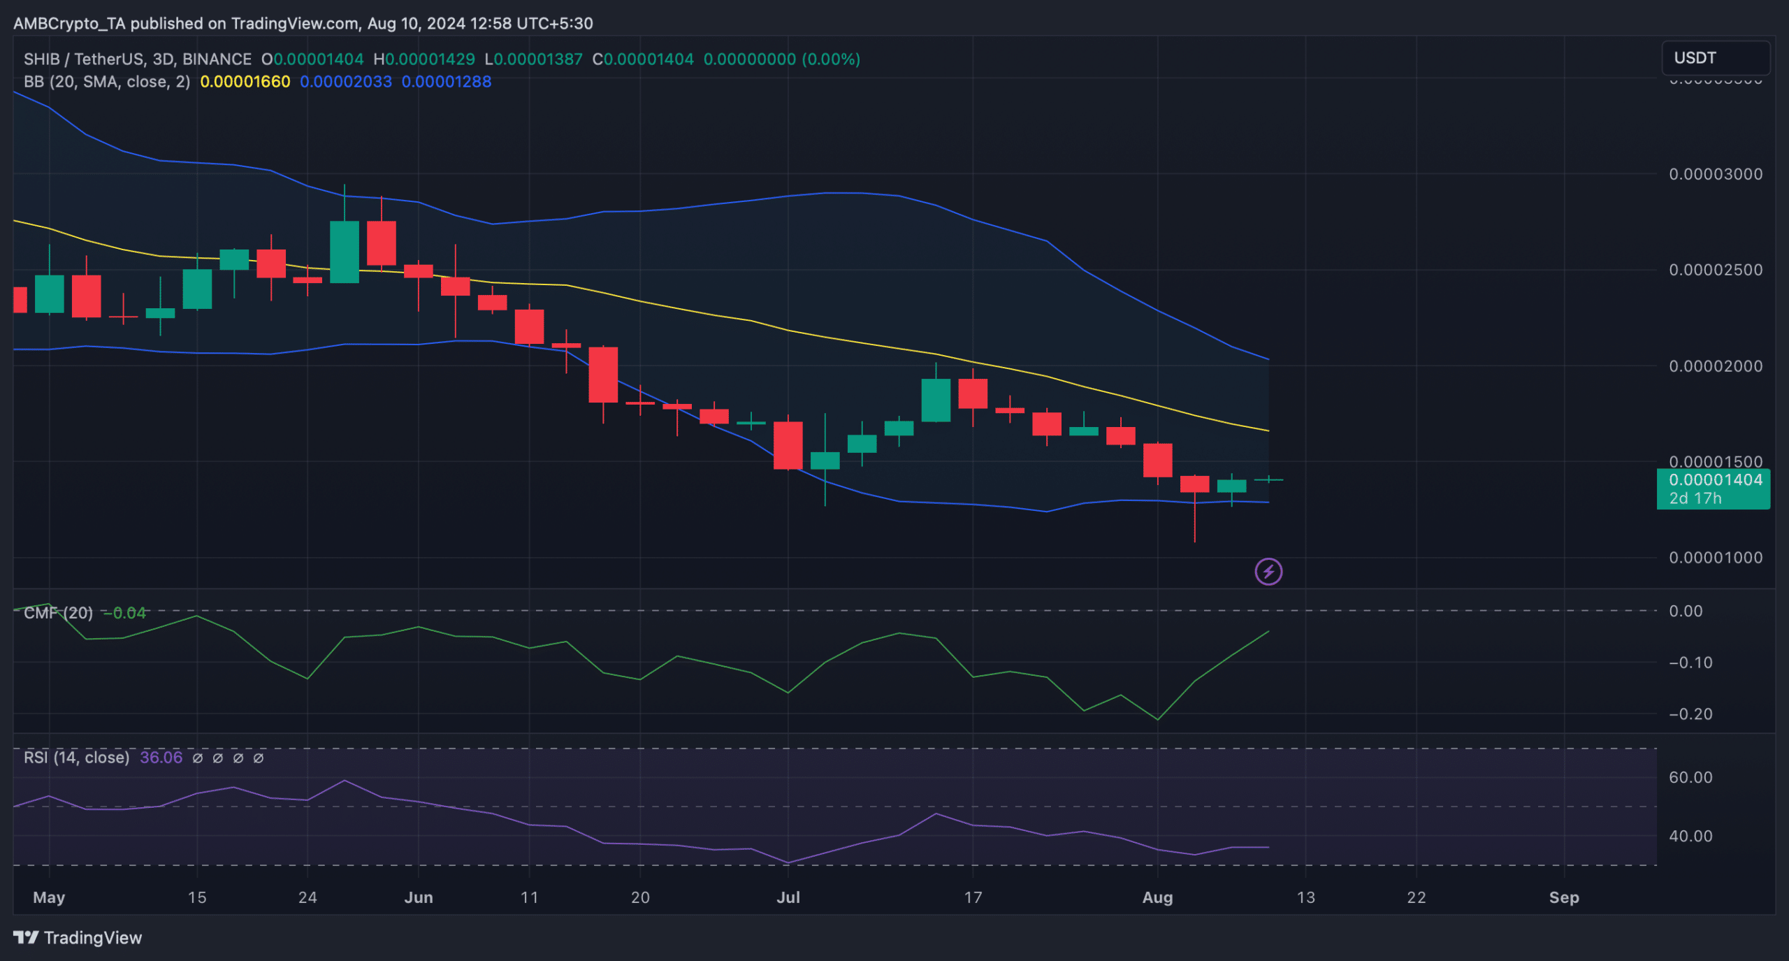Click the latest small green doji candle

click(x=1268, y=479)
